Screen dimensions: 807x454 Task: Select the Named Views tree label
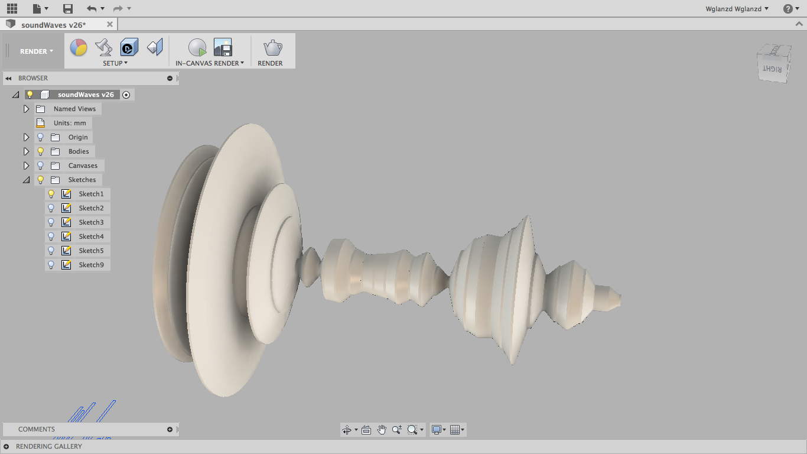(74, 109)
